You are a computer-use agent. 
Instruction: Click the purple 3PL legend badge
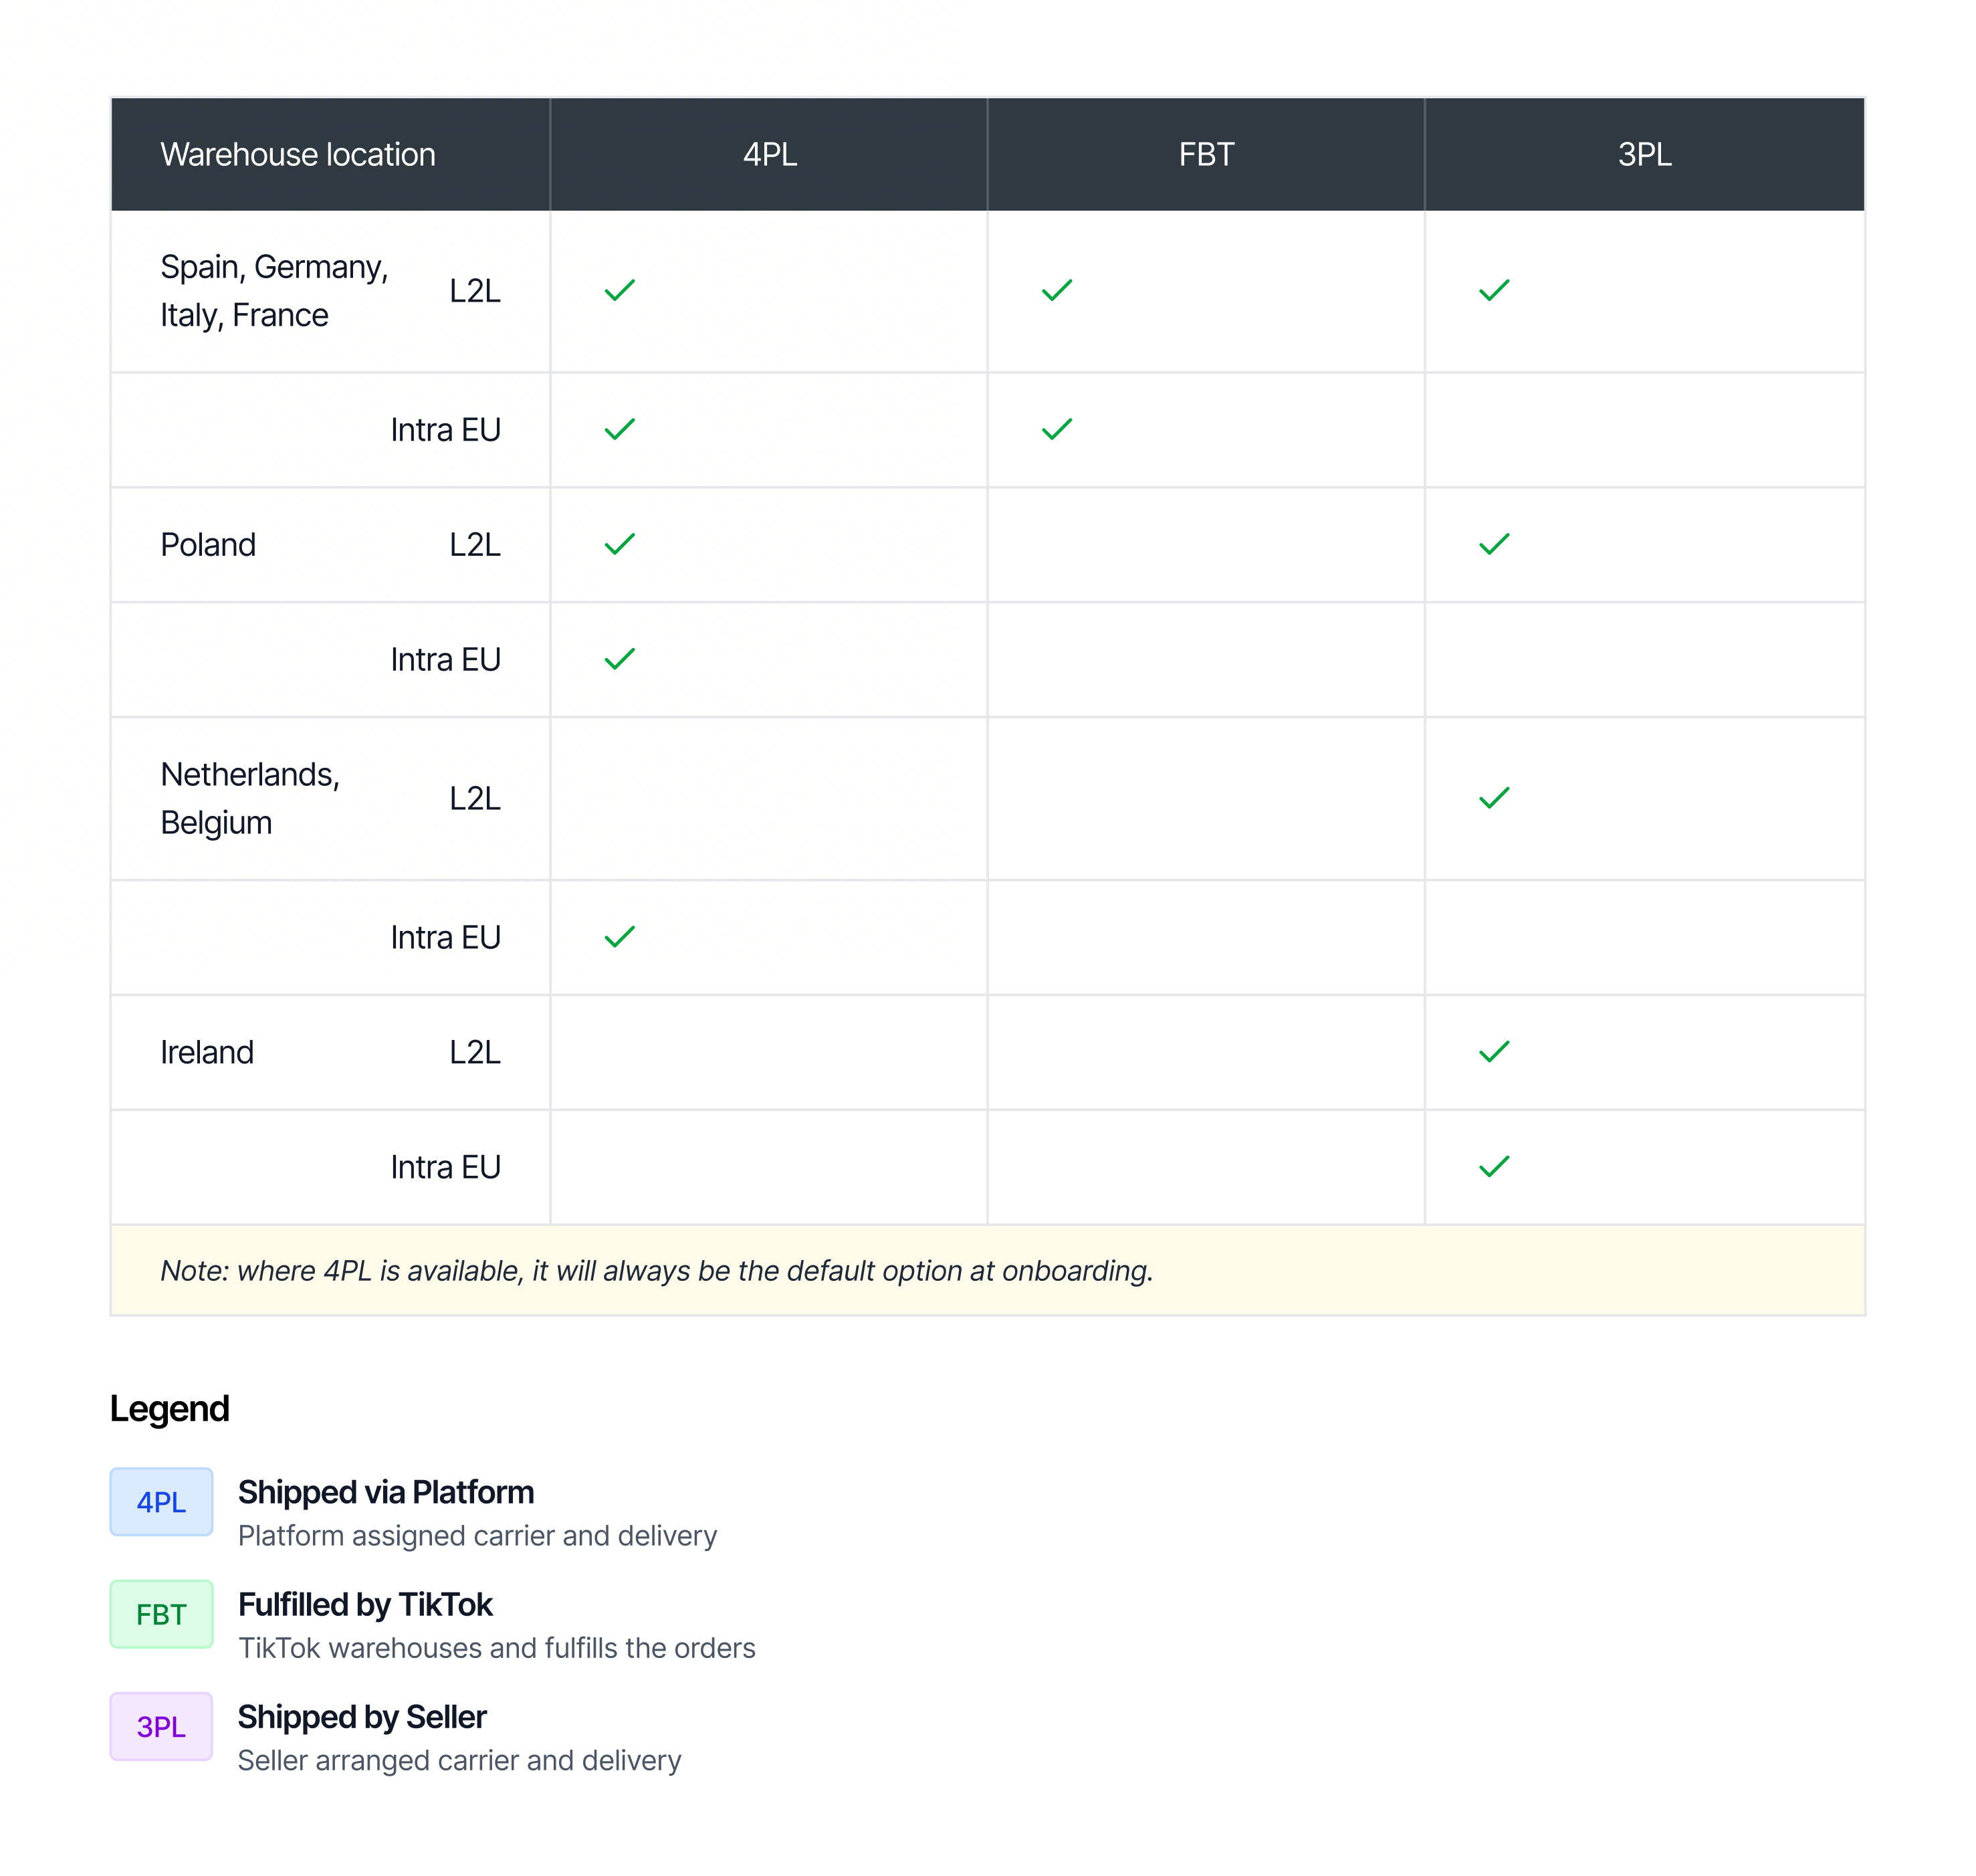pyautogui.click(x=161, y=1727)
